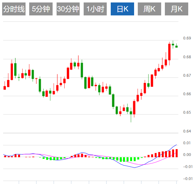This screenshot has width=195, height=184.
Task: Switch to the 月K monthly chart
Action: point(177,9)
